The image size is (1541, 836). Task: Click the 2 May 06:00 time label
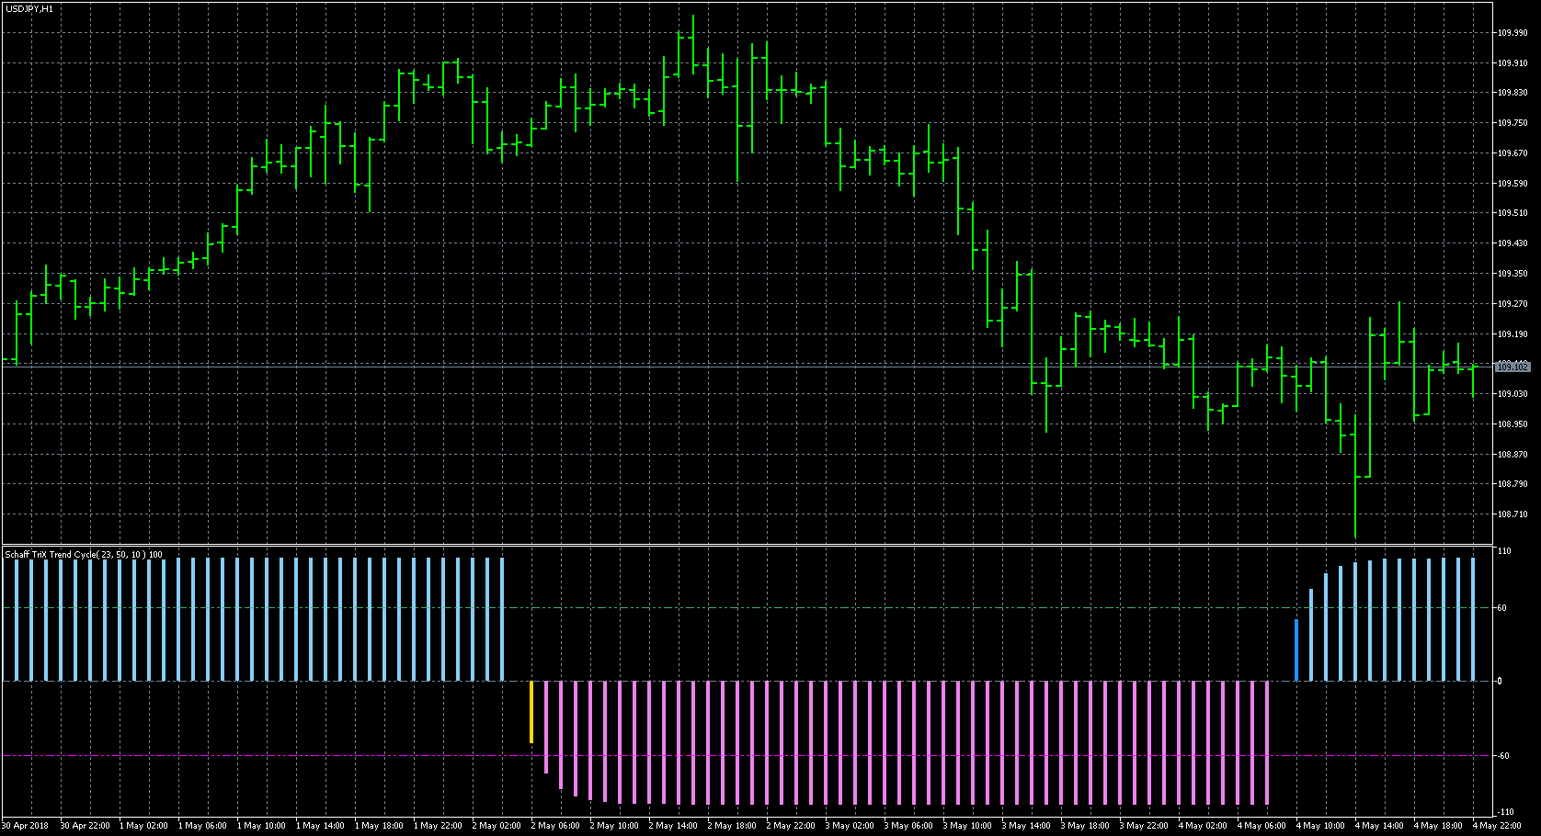(555, 826)
